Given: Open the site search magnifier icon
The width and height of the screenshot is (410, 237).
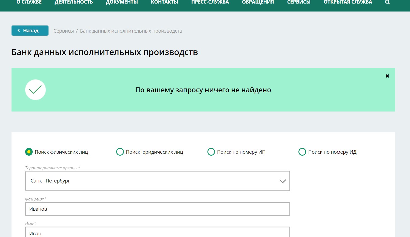Looking at the screenshot, I should 387,2.
